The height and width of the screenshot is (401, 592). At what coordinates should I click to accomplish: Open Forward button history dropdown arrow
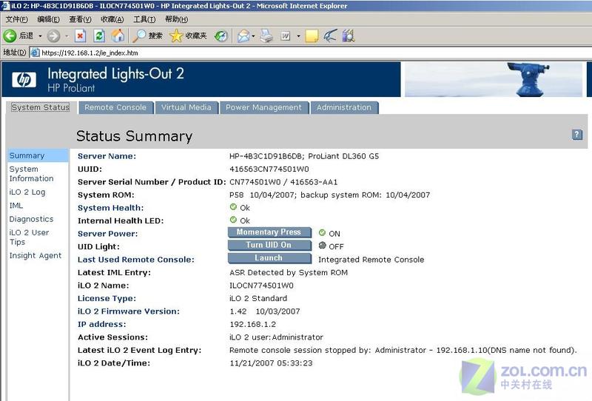67,36
